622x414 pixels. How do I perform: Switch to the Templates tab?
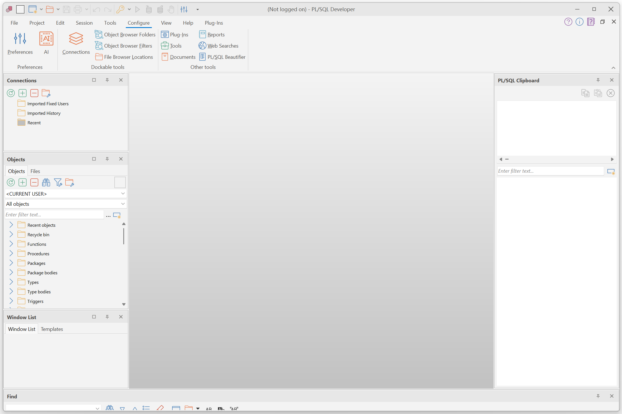coord(52,329)
